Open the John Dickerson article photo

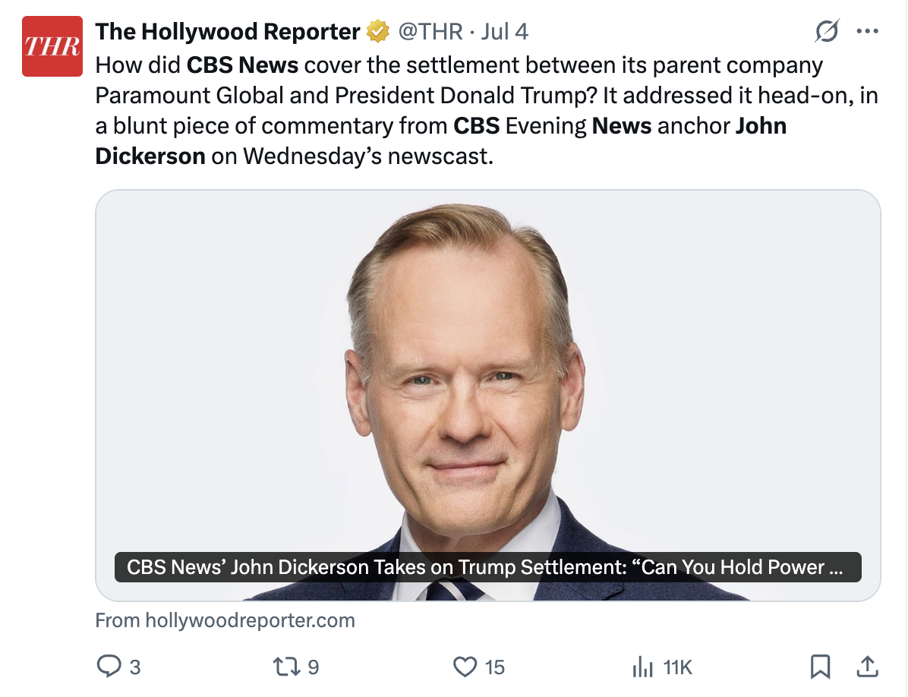tap(487, 364)
